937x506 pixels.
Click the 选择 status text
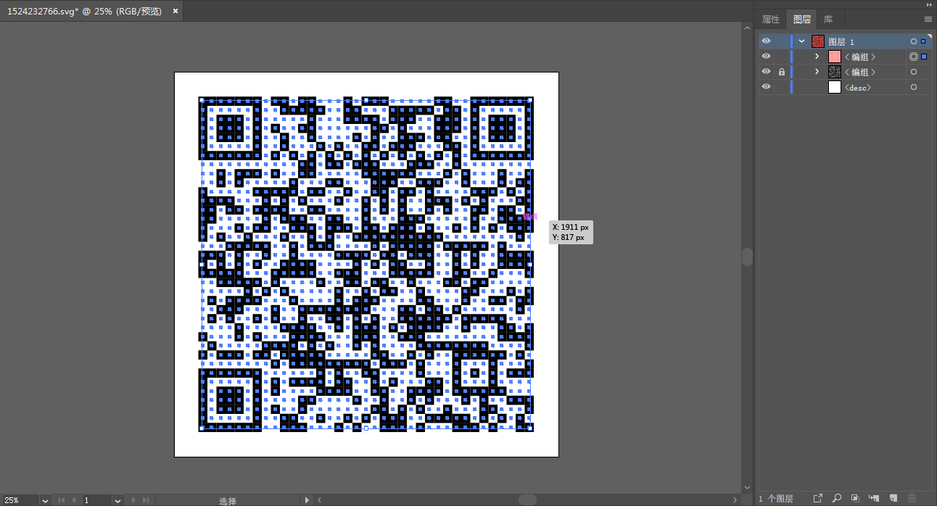(x=228, y=501)
